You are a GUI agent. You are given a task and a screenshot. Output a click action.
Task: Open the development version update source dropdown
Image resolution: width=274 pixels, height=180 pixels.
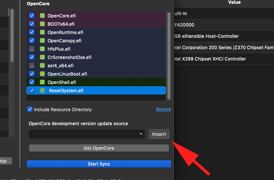click(87, 134)
